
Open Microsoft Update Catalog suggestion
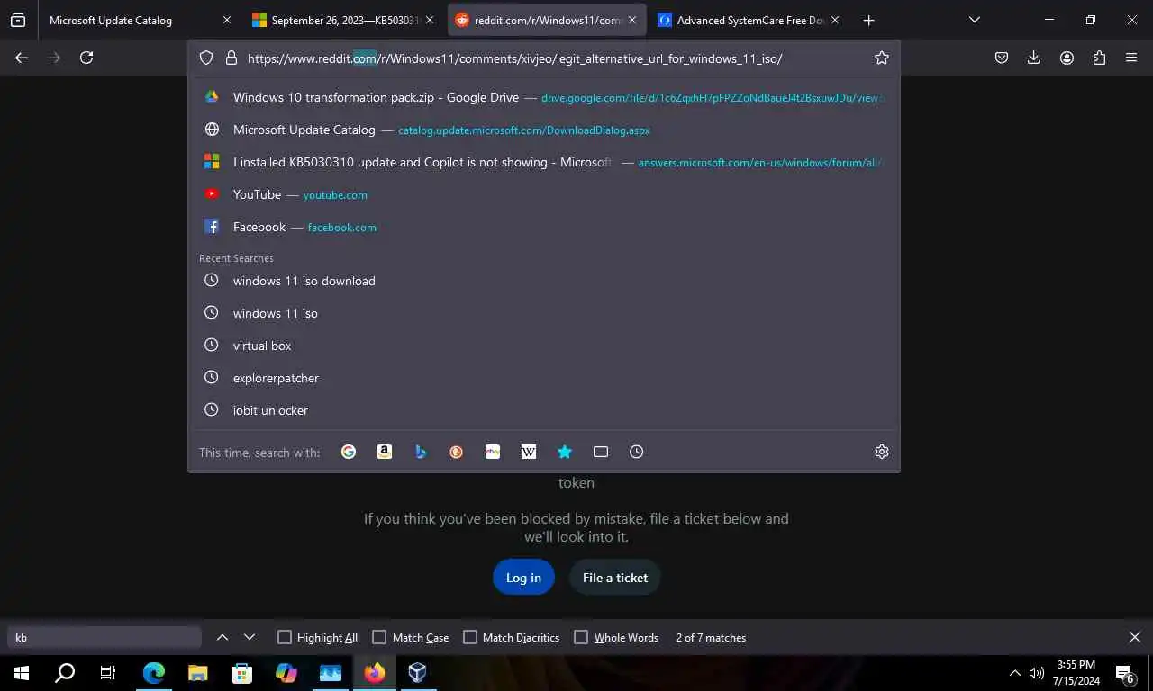(544, 130)
